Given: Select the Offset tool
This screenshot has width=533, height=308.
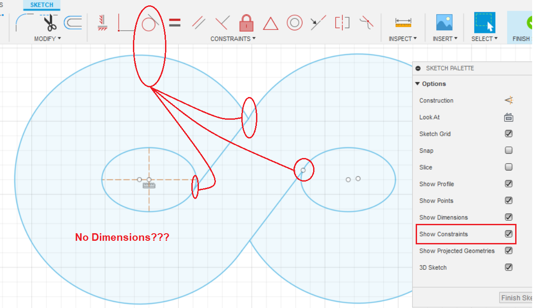Looking at the screenshot, I should tap(73, 23).
